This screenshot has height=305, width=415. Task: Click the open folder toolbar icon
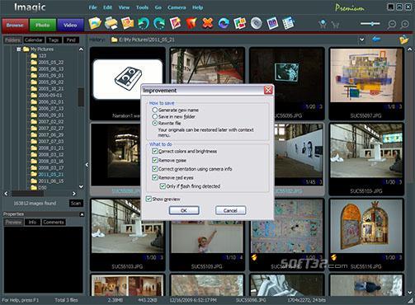(x=95, y=23)
